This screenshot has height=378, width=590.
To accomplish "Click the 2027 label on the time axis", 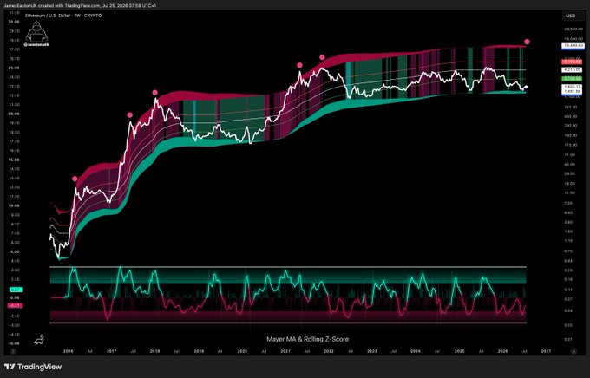I will pos(546,351).
